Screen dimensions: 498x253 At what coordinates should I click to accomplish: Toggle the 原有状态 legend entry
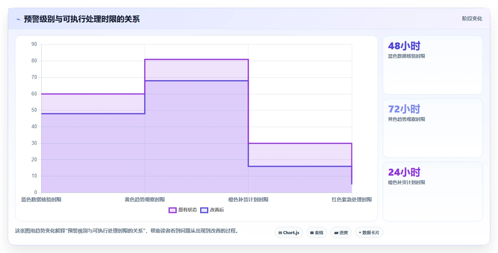click(183, 210)
